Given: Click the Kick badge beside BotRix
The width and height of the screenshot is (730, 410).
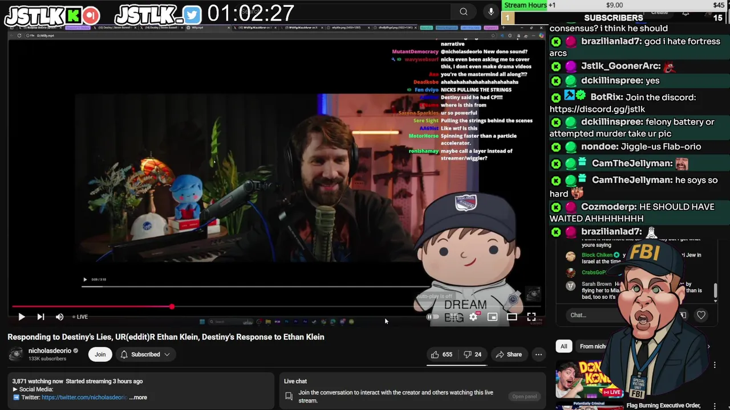Looking at the screenshot, I should point(556,98).
